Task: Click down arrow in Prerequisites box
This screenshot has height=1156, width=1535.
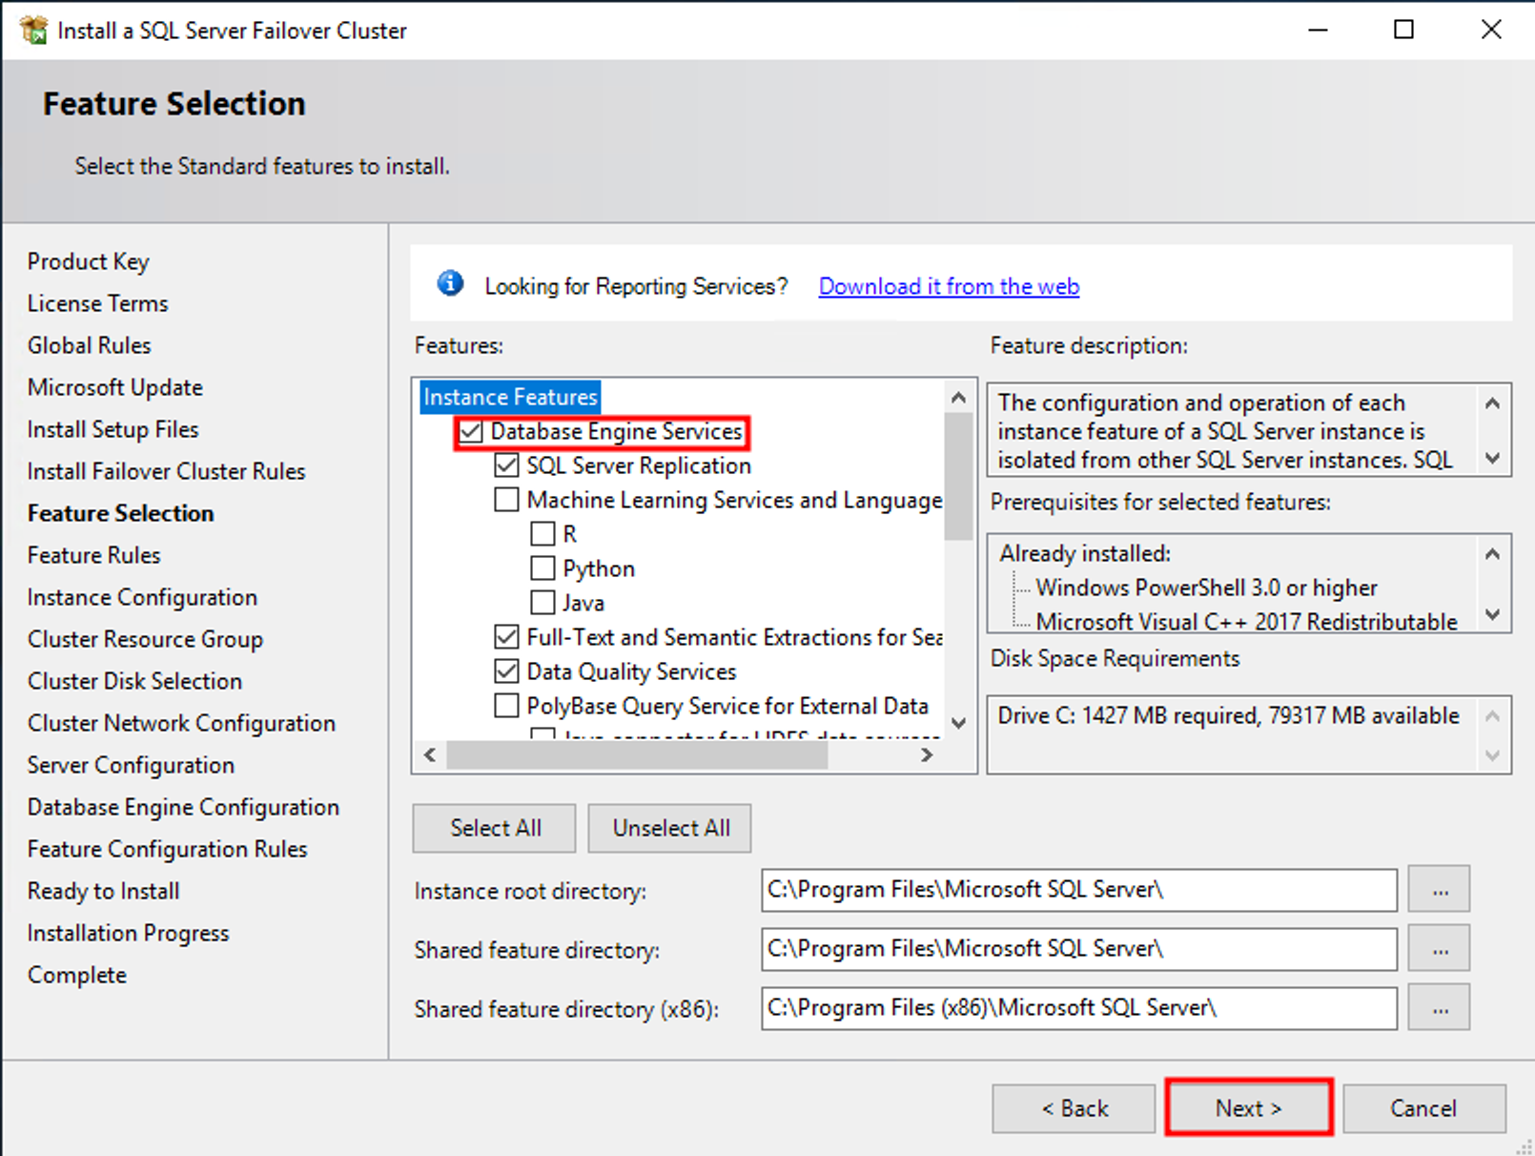Action: click(1493, 615)
